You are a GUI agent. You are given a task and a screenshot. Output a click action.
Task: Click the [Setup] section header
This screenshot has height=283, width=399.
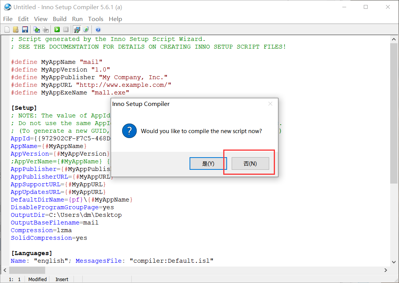pos(24,108)
